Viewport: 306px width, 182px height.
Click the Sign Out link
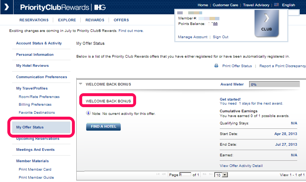(221, 37)
